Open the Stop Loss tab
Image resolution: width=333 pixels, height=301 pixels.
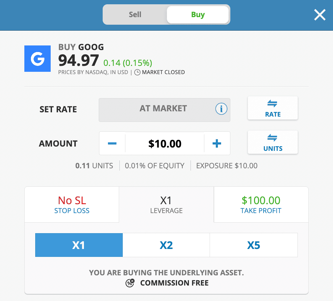[72, 205]
